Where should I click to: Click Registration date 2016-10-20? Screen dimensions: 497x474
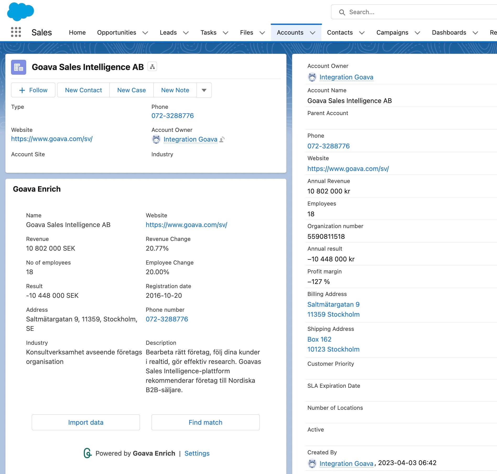pos(164,295)
